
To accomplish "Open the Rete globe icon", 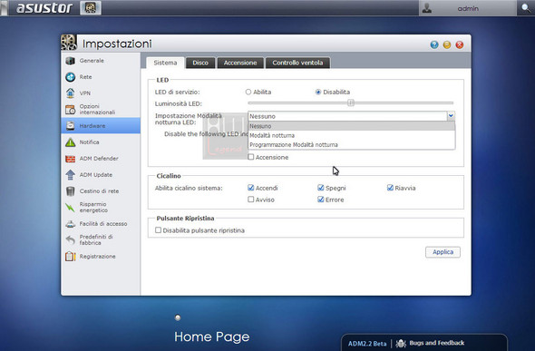I will (x=71, y=77).
